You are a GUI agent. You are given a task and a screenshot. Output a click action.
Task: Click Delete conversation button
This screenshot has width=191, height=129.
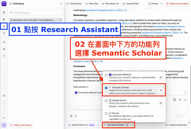(177, 4)
